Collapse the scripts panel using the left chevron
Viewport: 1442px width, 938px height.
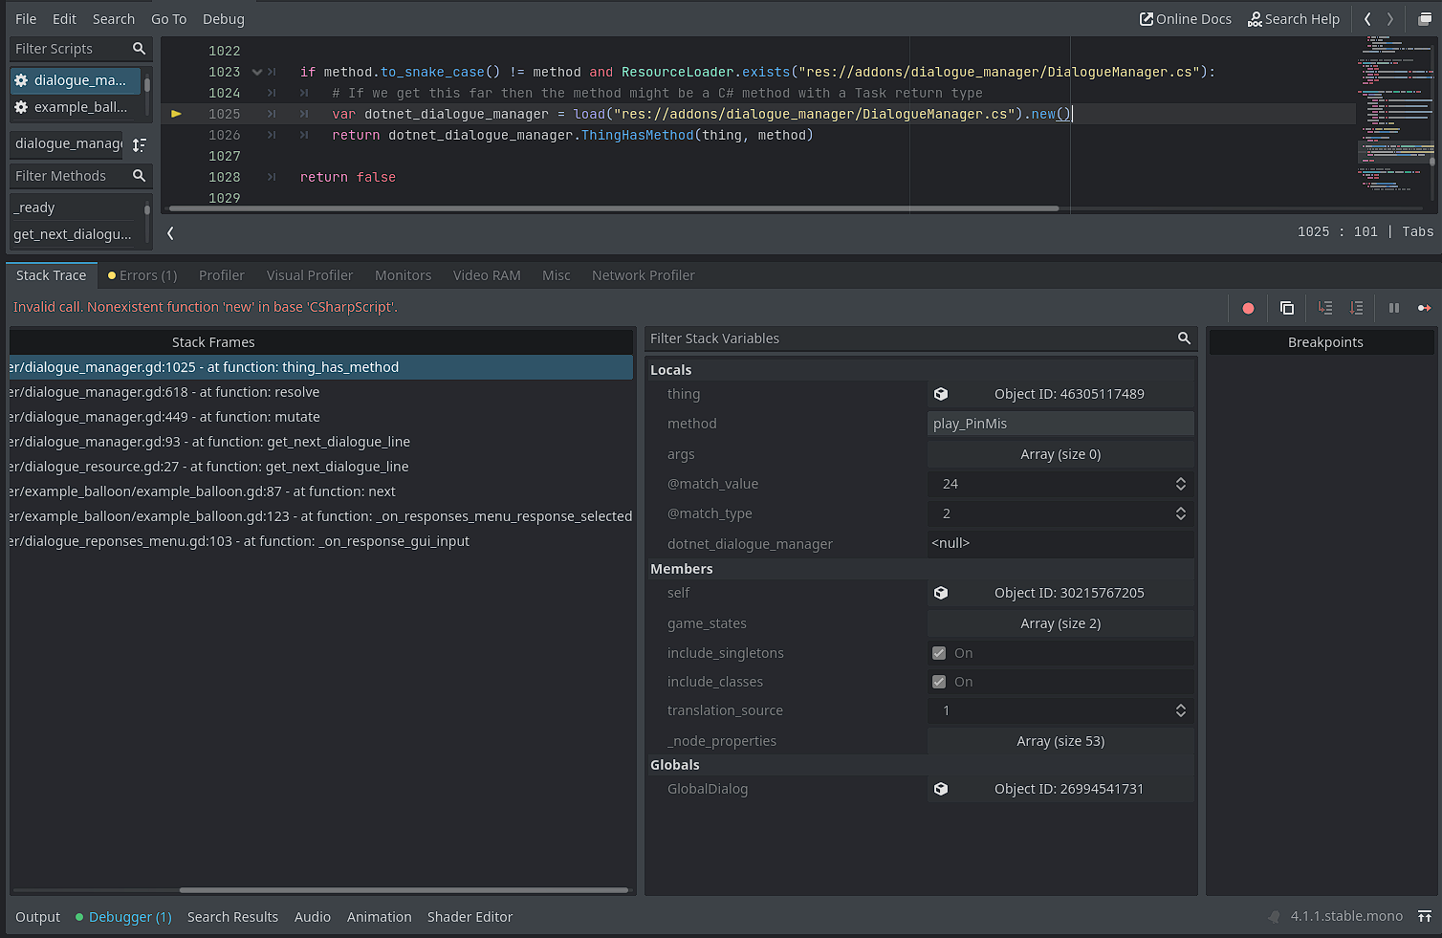[x=170, y=232]
